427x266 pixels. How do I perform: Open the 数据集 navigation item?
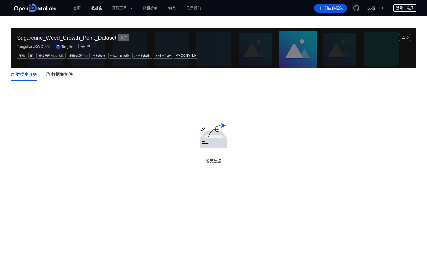[97, 8]
